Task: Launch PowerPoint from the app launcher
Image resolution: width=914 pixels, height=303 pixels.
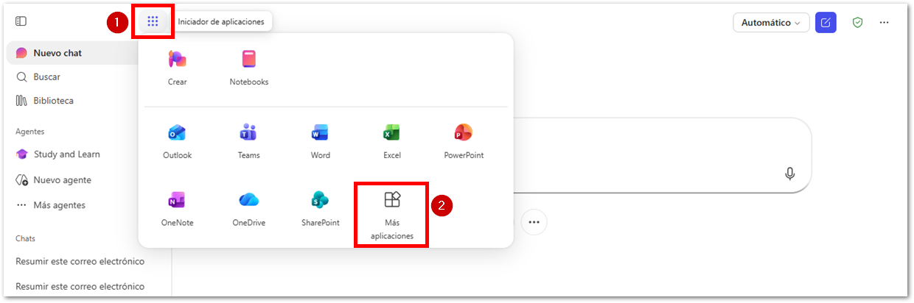Action: [x=464, y=141]
